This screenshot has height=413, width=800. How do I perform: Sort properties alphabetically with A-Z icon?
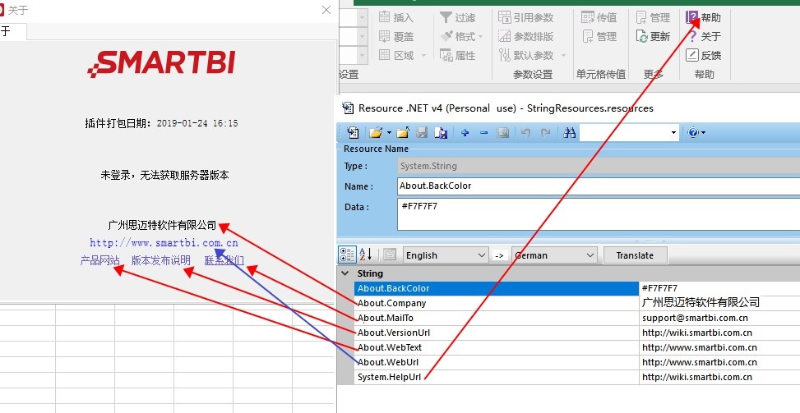365,255
